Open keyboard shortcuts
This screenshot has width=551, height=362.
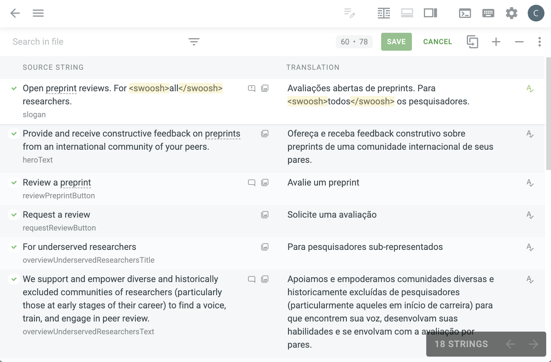click(x=488, y=13)
